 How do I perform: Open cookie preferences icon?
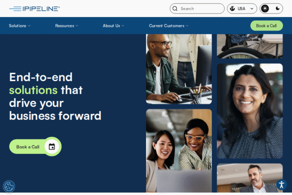click(x=9, y=186)
